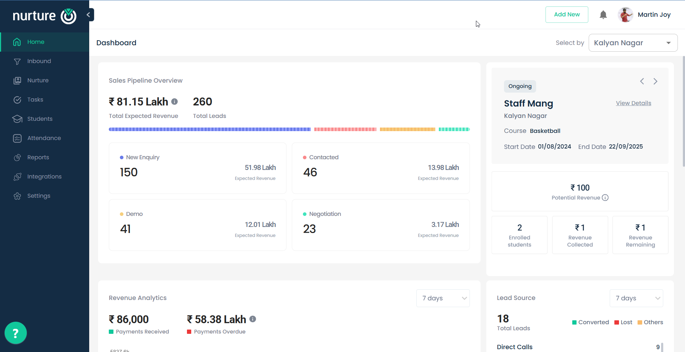This screenshot has height=352, width=685.
Task: Click the nurture logo icon
Action: tap(68, 16)
